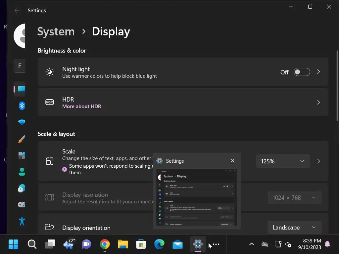Go back with the Settings back arrow
The width and height of the screenshot is (339, 254).
click(17, 11)
